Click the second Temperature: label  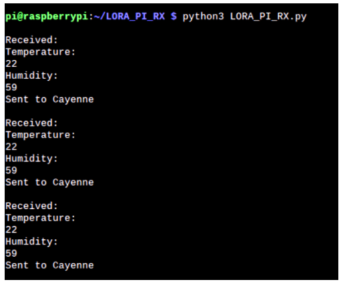pyautogui.click(x=41, y=136)
